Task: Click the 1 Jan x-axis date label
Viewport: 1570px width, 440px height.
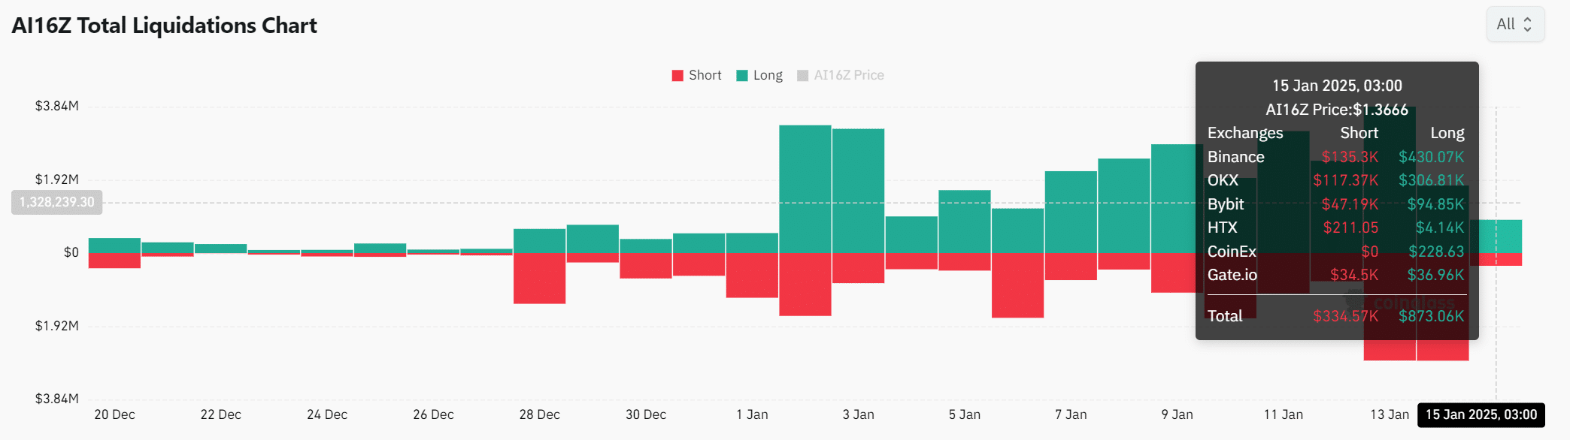Action: 752,414
